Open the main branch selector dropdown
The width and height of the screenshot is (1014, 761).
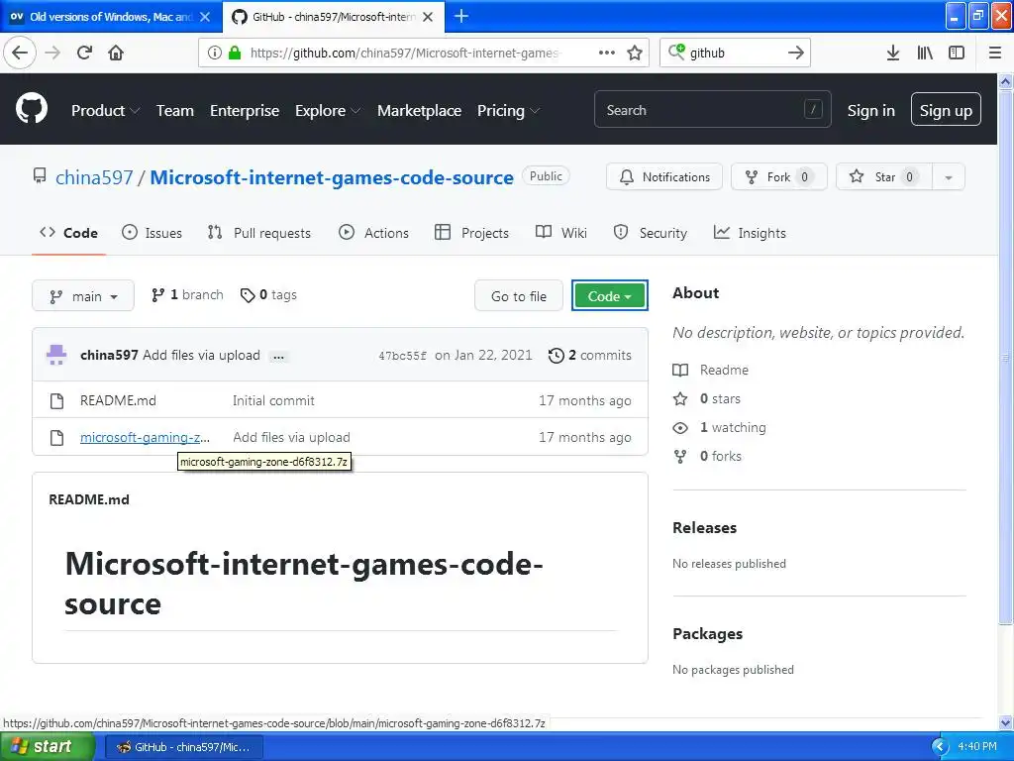[83, 295]
